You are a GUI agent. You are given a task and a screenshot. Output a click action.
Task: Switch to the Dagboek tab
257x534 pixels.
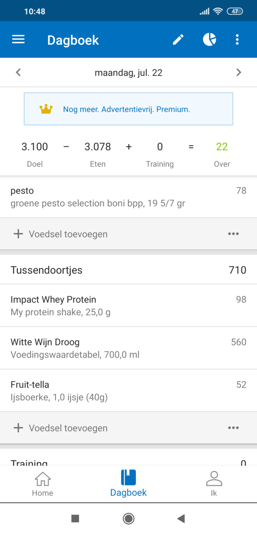click(x=128, y=484)
